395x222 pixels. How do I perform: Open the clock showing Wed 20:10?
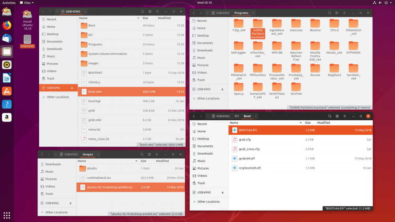pyautogui.click(x=204, y=3)
